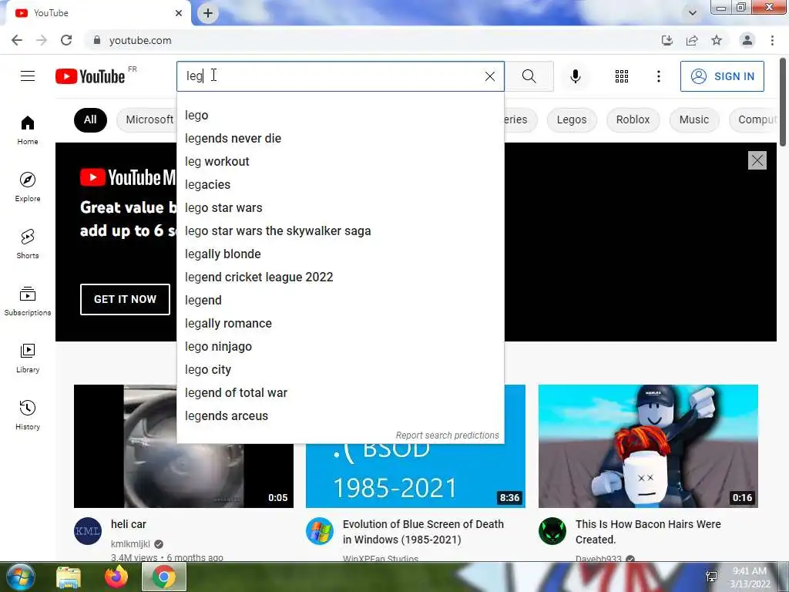The height and width of the screenshot is (592, 789).
Task: Go back with the browser back arrow
Action: pyautogui.click(x=17, y=40)
